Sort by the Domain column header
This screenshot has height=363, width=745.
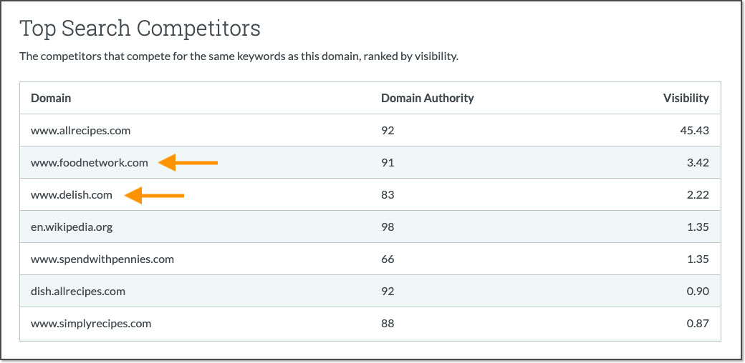(50, 99)
